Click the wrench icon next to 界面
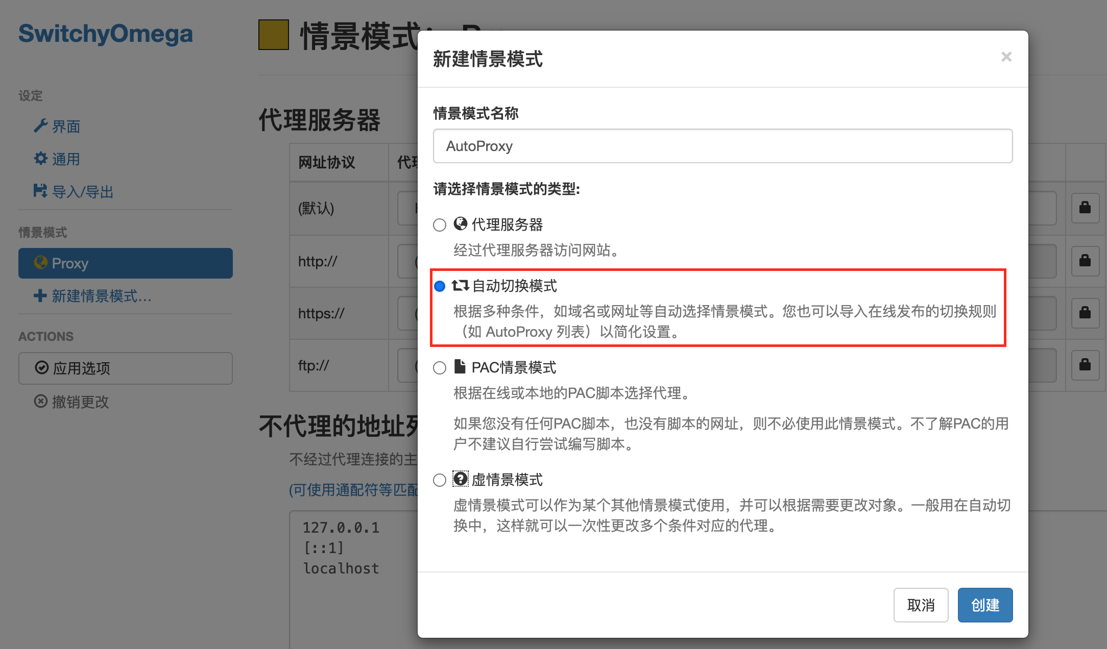The width and height of the screenshot is (1107, 649). (x=41, y=126)
